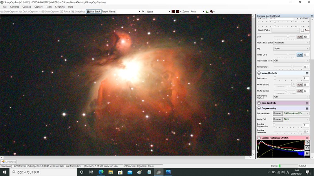Click the Target Name input field
314x176 pixels.
tap(128, 12)
